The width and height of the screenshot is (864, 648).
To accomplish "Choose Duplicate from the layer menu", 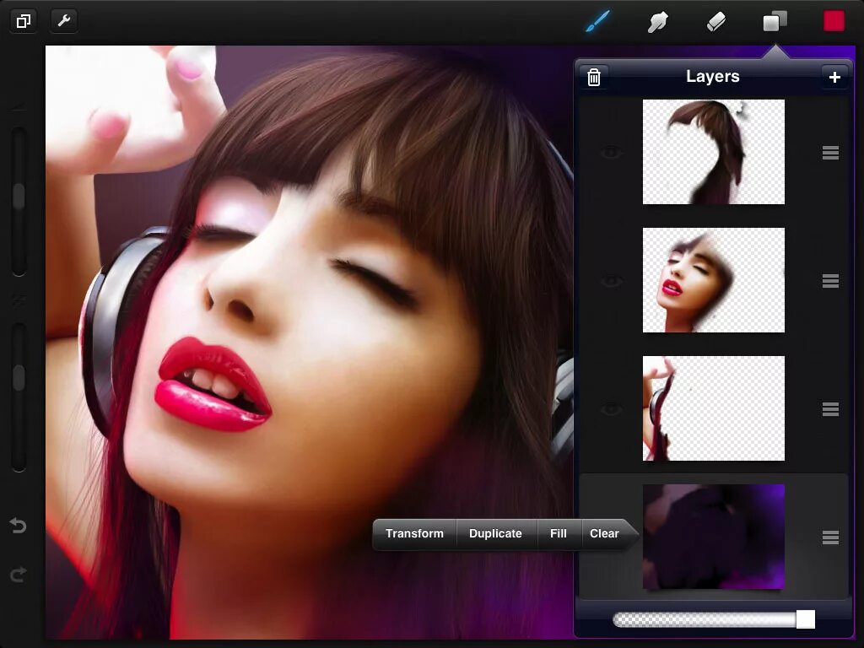I will point(495,533).
